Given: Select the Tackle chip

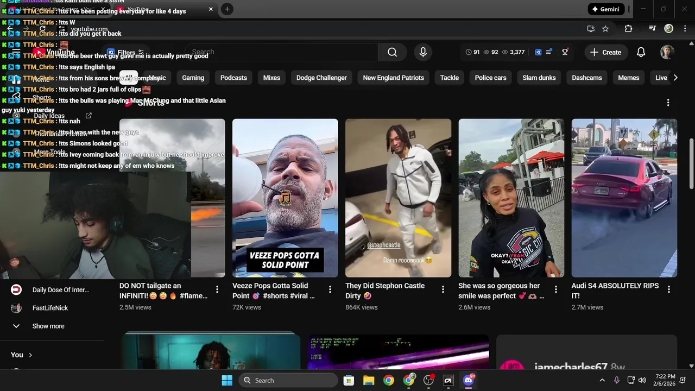Looking at the screenshot, I should (449, 78).
